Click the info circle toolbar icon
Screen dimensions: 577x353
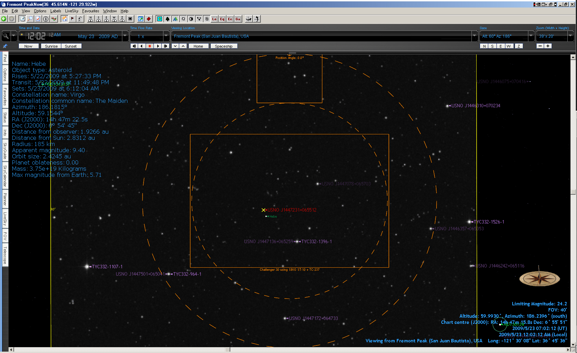pyautogui.click(x=46, y=19)
